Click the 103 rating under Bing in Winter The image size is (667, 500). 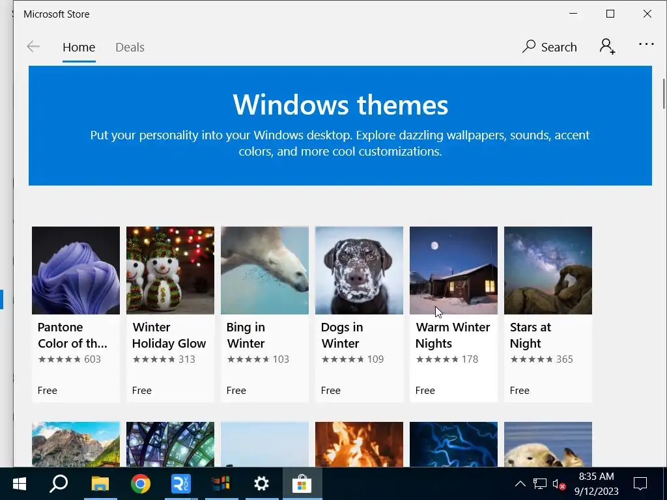pos(258,359)
